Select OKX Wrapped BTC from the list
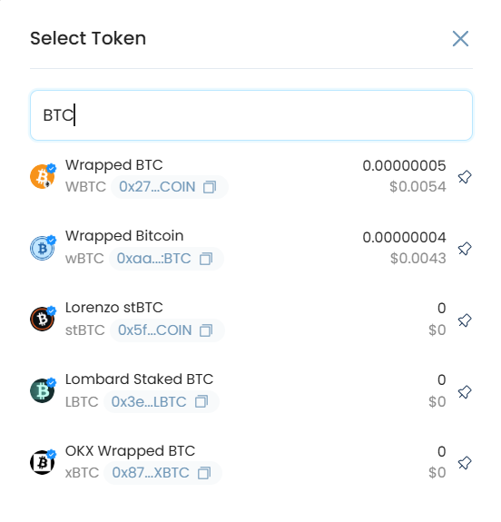 tap(130, 451)
